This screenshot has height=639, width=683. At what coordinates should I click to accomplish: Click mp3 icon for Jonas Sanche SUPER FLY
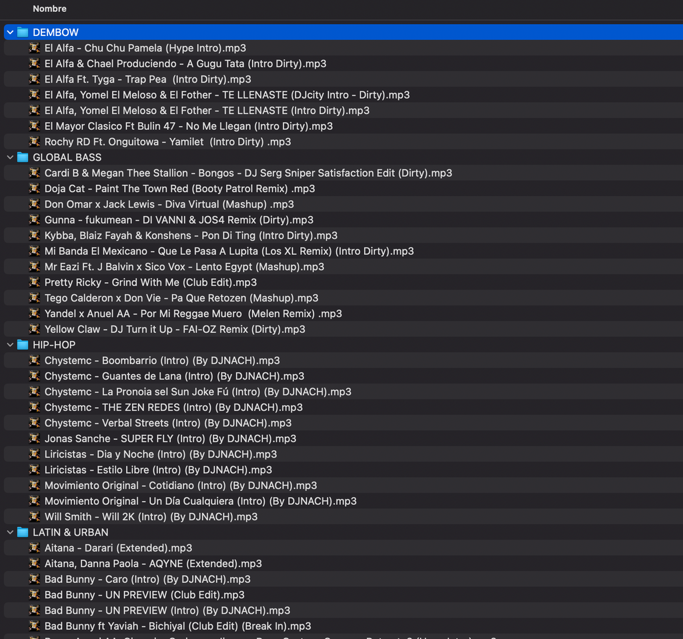pyautogui.click(x=35, y=438)
